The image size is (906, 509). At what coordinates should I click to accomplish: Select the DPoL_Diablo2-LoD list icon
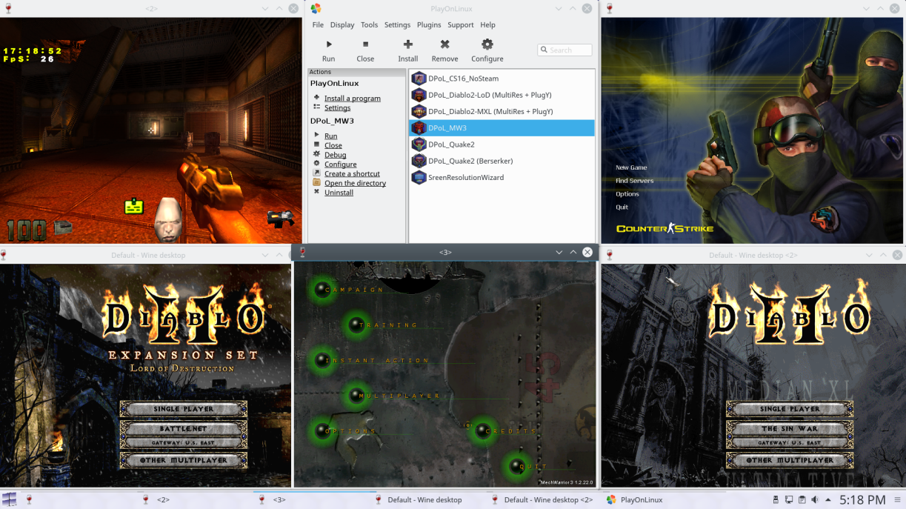click(419, 95)
